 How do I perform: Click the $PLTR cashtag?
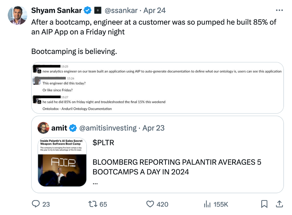[x=103, y=143]
